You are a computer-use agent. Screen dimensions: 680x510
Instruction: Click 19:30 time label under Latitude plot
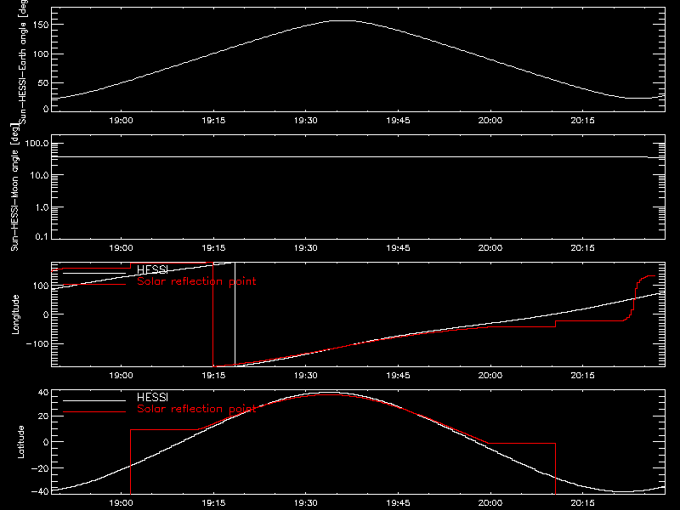[306, 503]
